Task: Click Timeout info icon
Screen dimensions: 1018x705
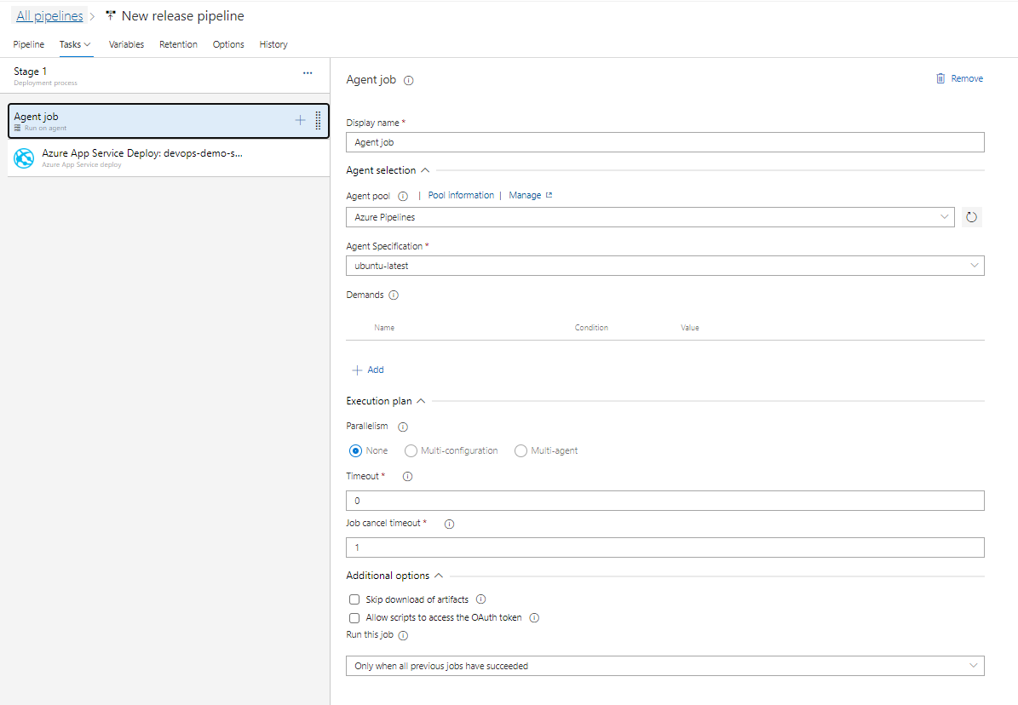Action: pos(408,477)
